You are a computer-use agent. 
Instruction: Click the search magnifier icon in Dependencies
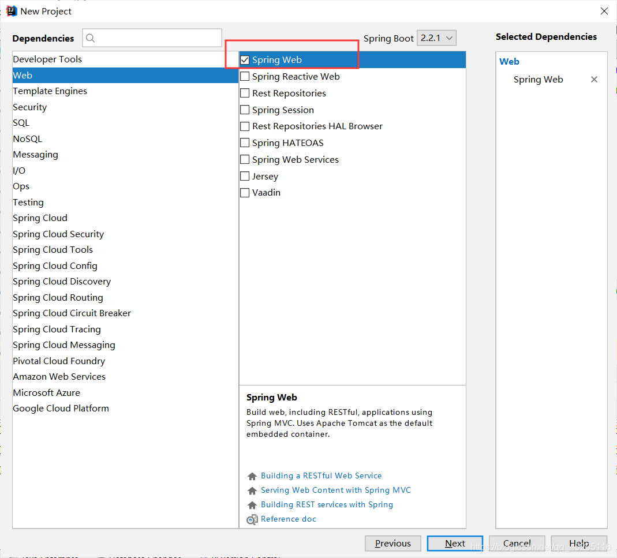pyautogui.click(x=90, y=38)
